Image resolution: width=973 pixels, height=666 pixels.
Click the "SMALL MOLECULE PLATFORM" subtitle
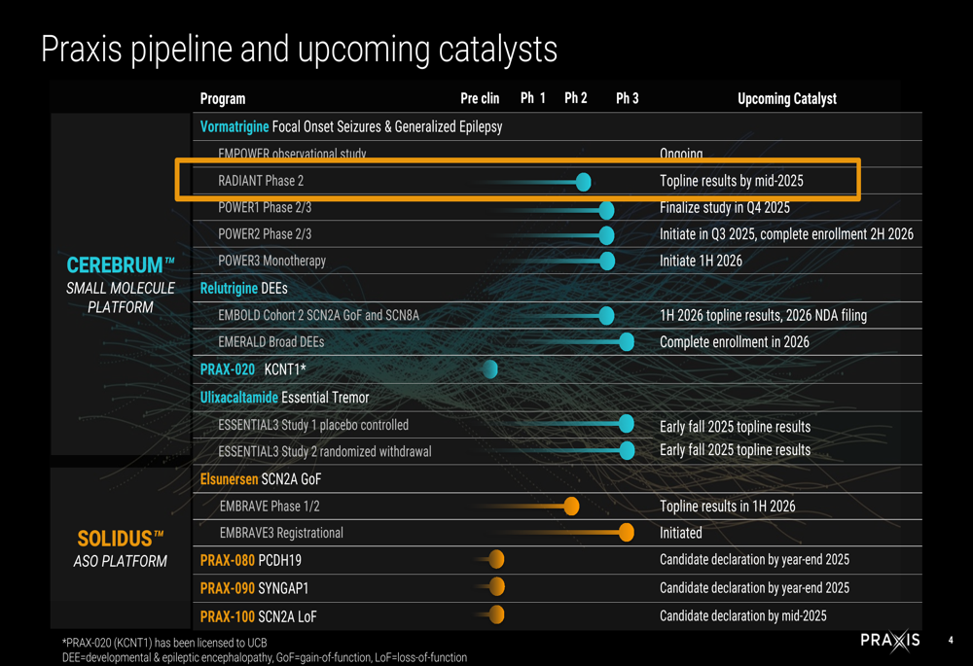point(121,298)
